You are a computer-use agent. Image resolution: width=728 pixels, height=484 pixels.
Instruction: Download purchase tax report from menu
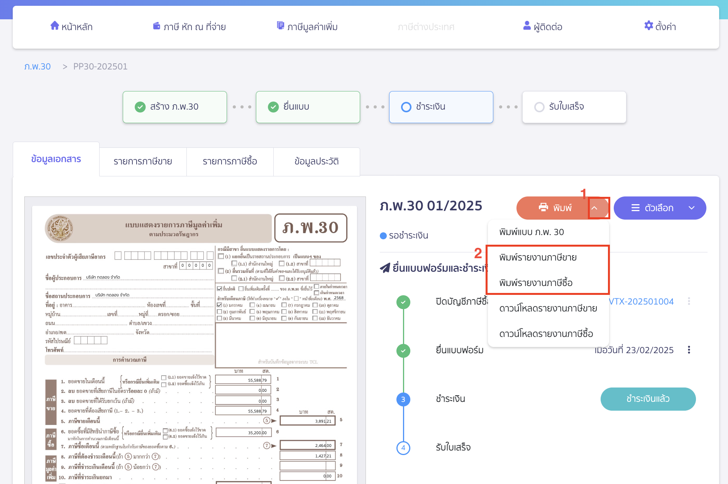[546, 334]
